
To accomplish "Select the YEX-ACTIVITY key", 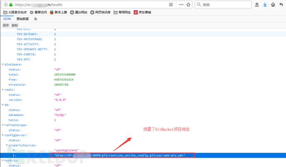I will point(28,44).
